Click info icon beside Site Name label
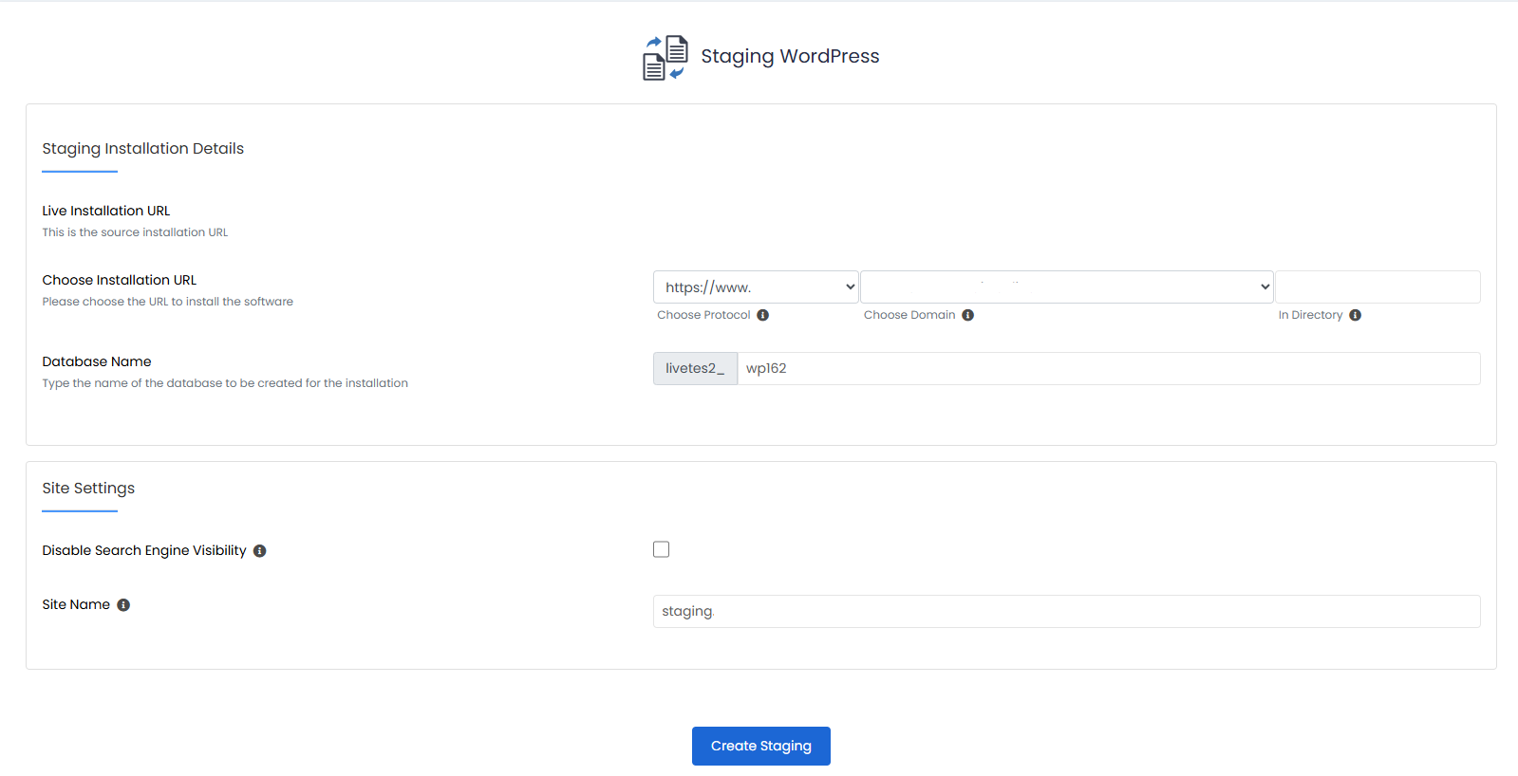 tap(123, 605)
